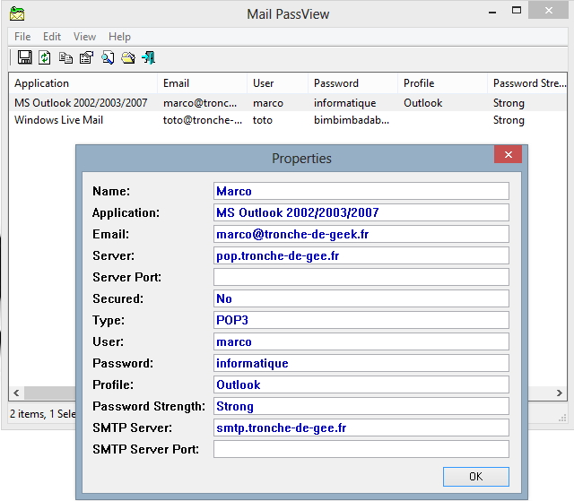
Task: Click the status bar items count text
Action: point(42,413)
